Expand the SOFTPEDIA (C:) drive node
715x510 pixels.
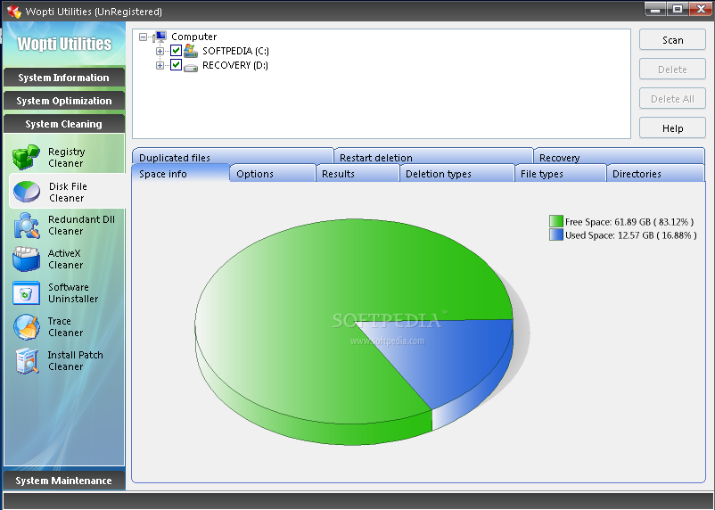click(160, 51)
